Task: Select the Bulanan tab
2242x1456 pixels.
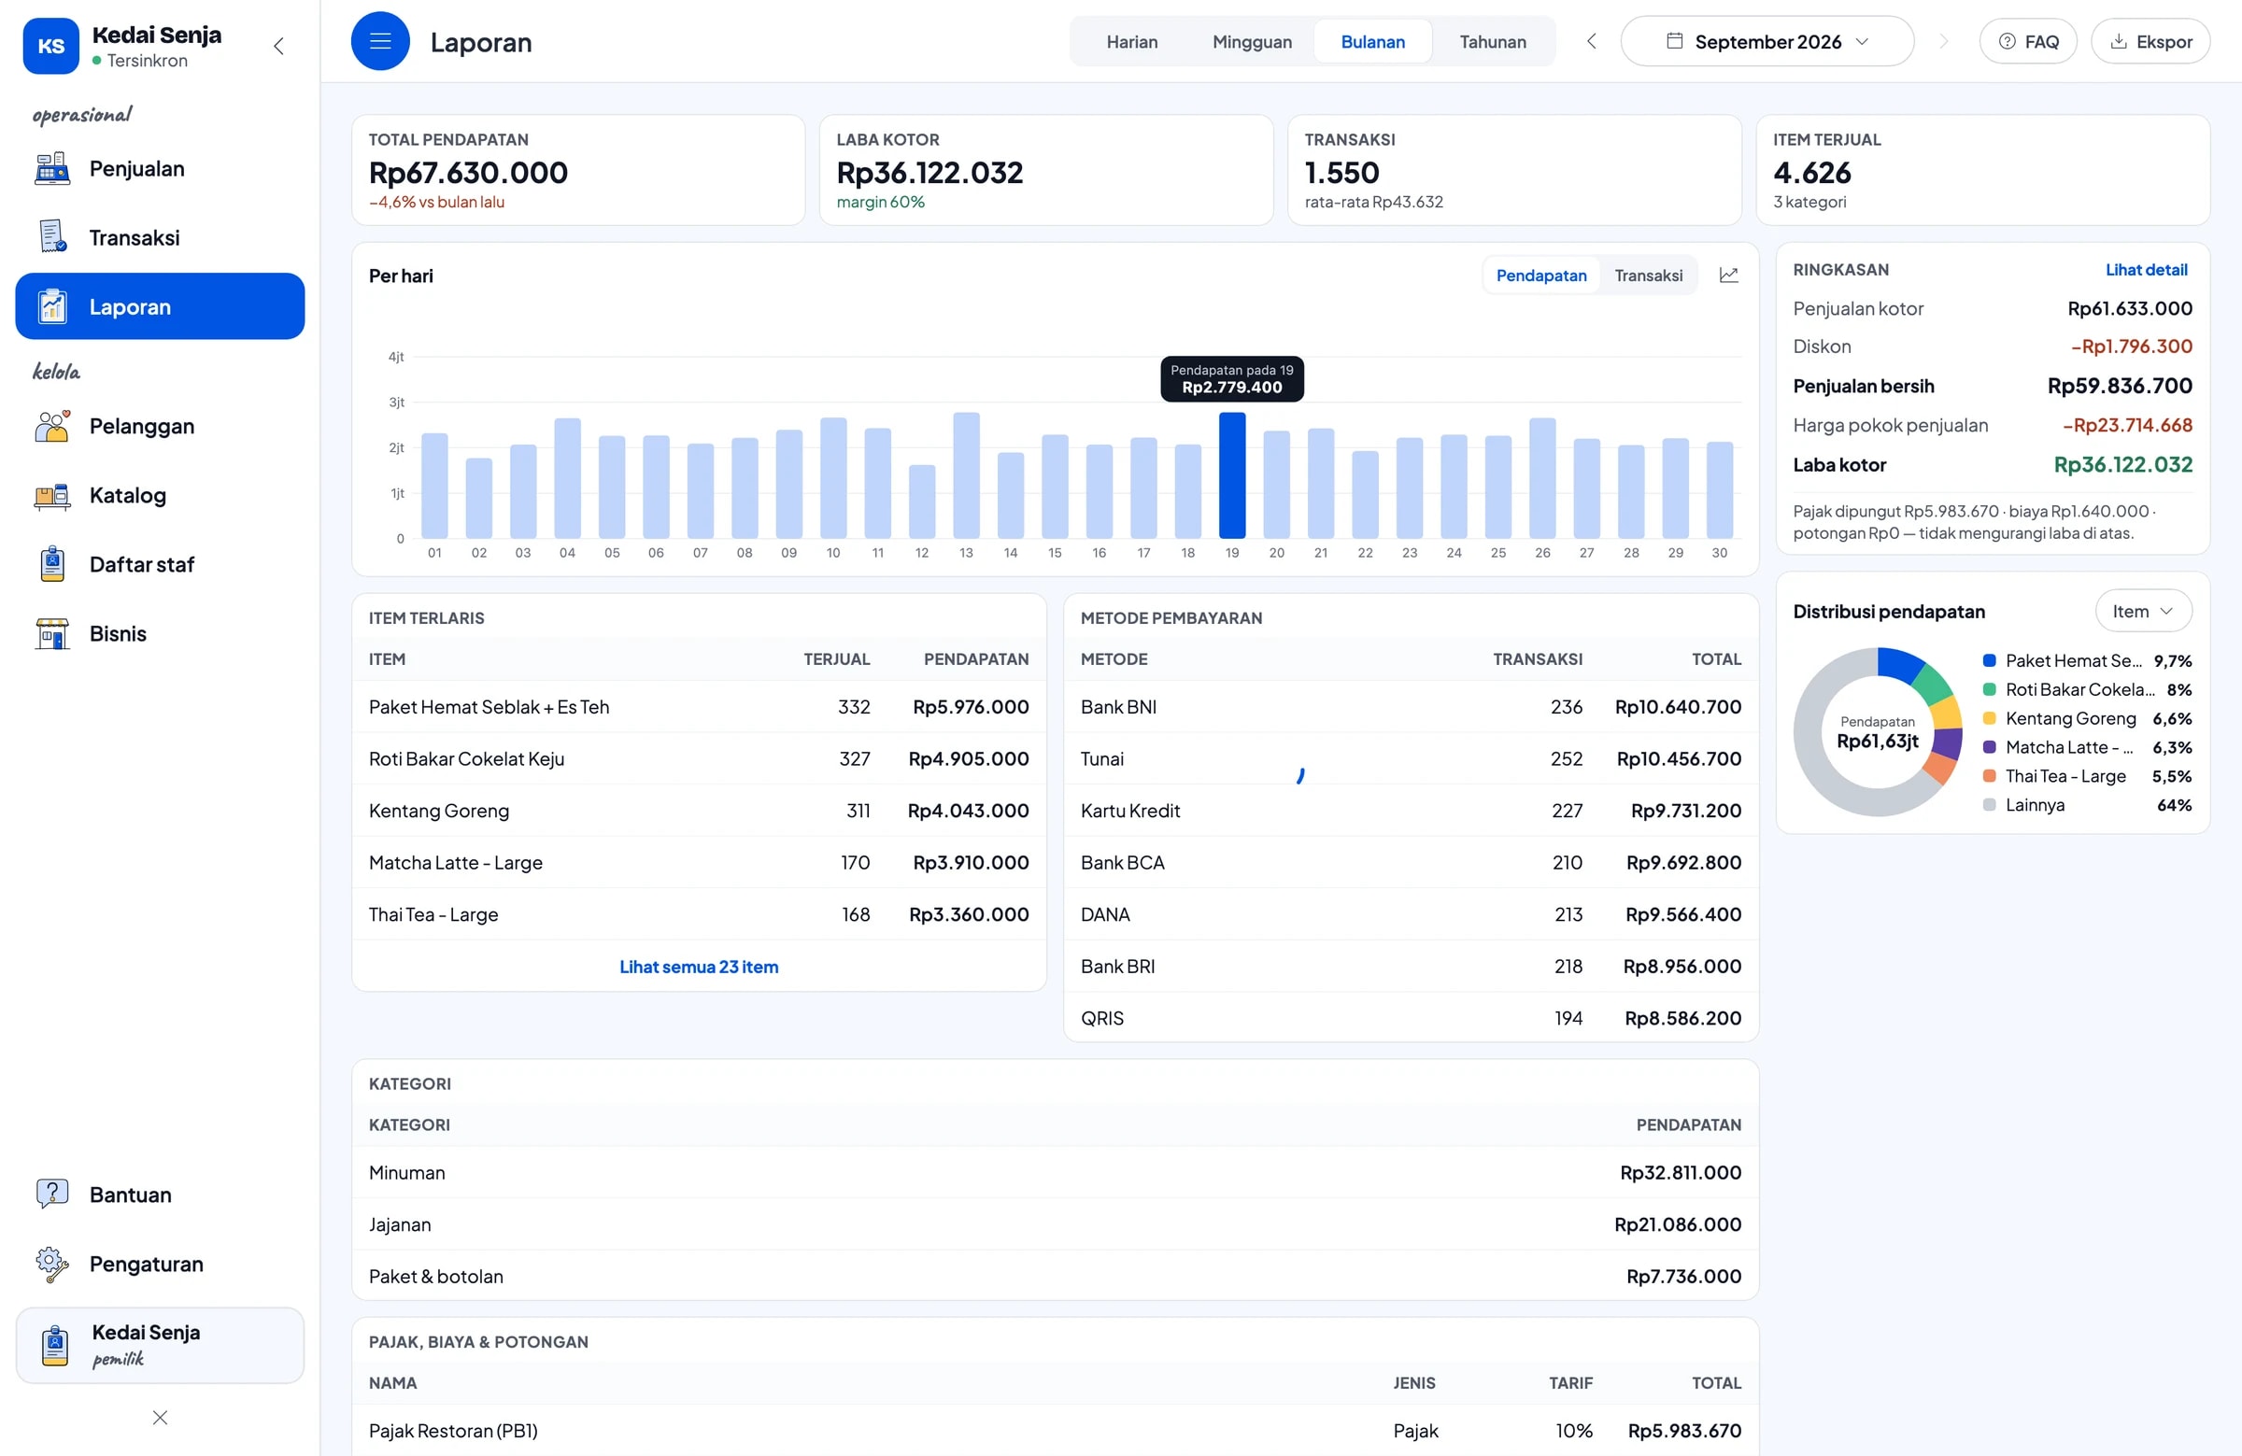Action: click(x=1372, y=41)
